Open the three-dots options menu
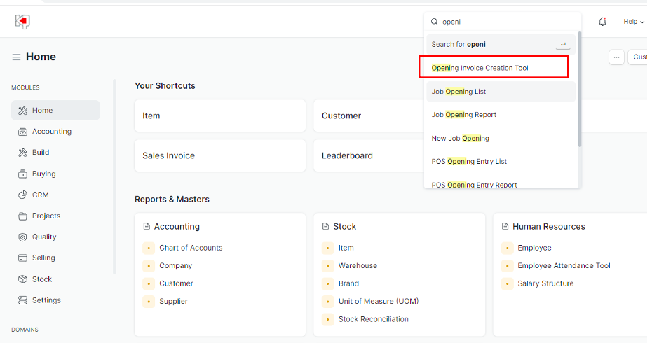The image size is (652, 343). (616, 57)
